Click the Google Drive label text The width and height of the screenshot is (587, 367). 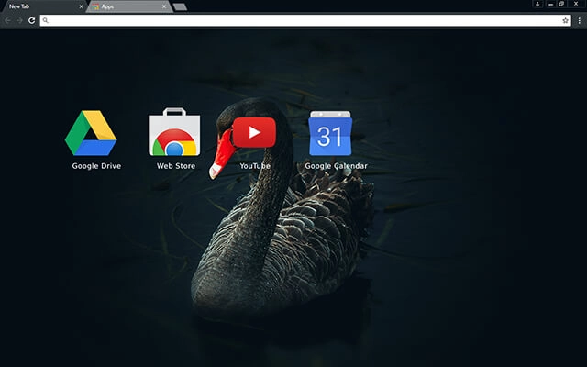tap(96, 166)
